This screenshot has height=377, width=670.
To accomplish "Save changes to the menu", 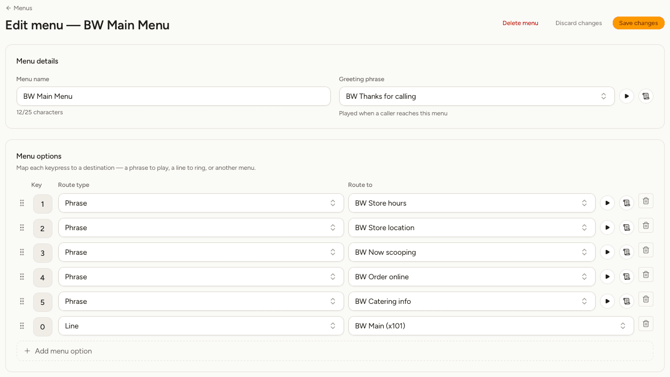I will coord(638,23).
